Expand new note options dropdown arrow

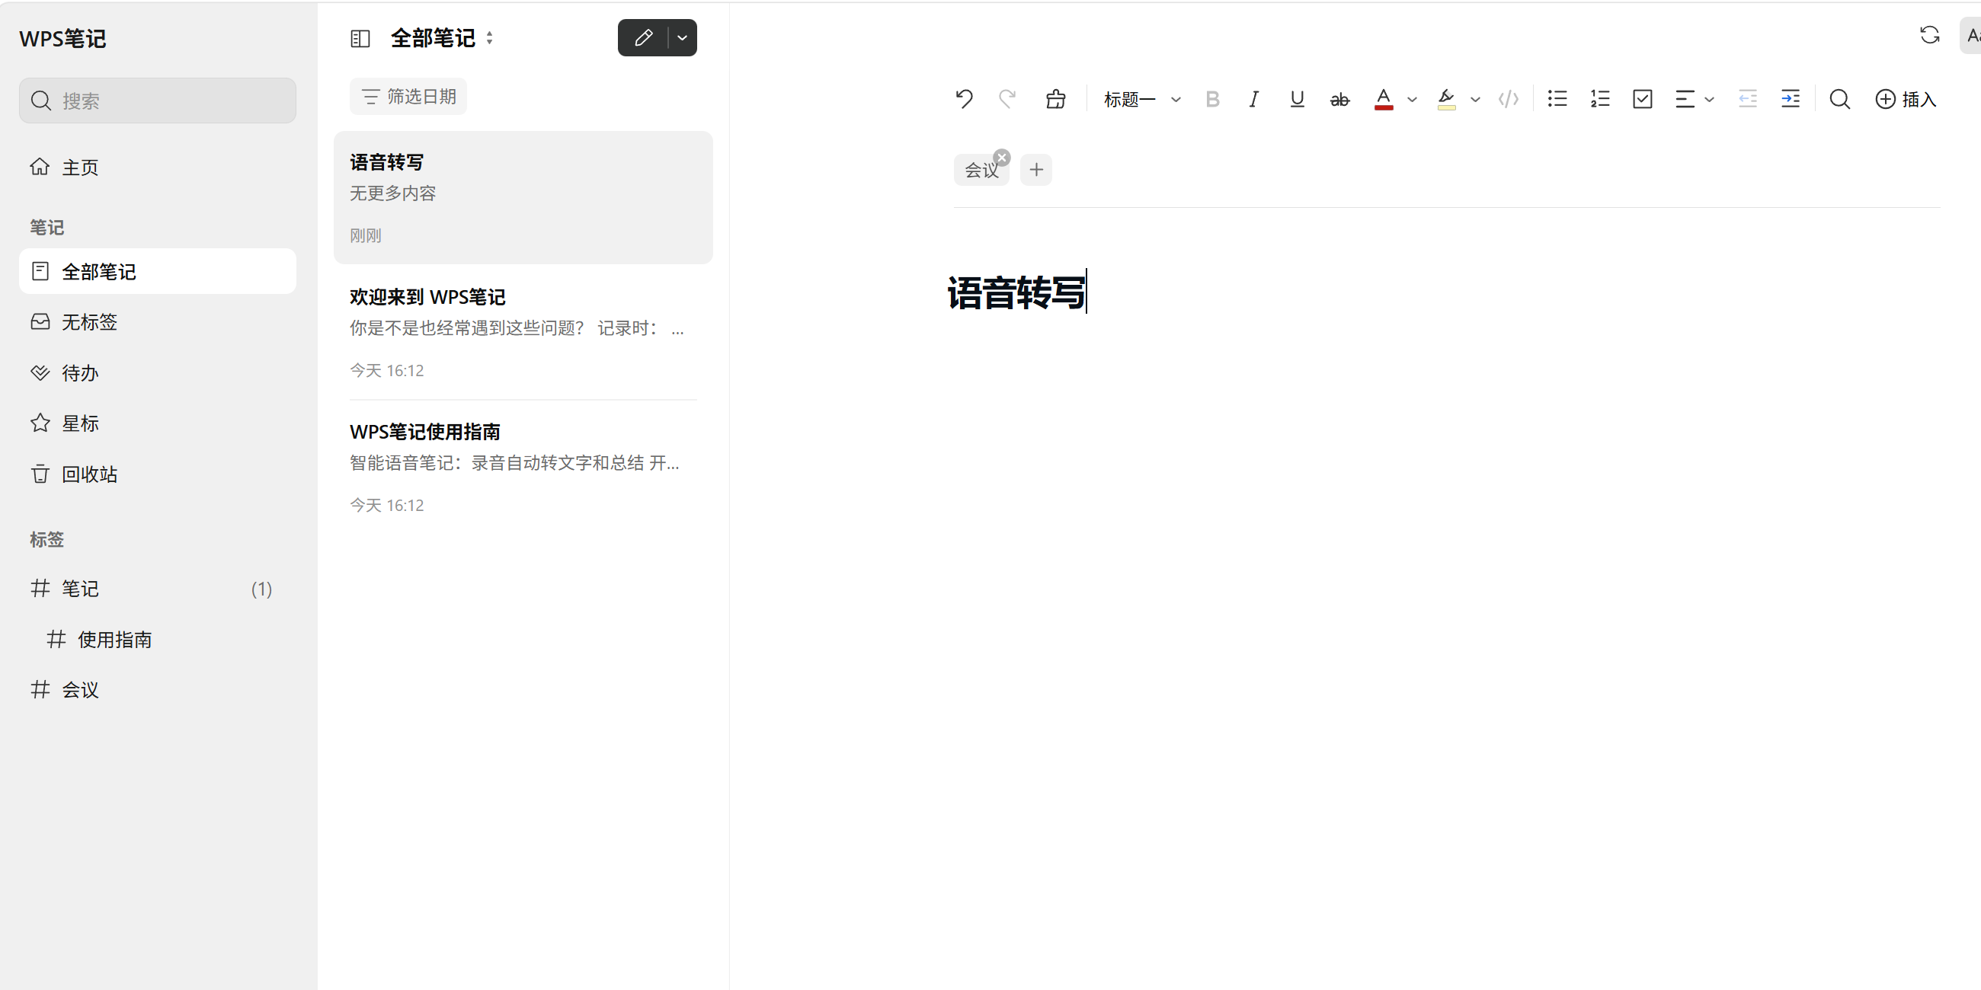tap(682, 37)
